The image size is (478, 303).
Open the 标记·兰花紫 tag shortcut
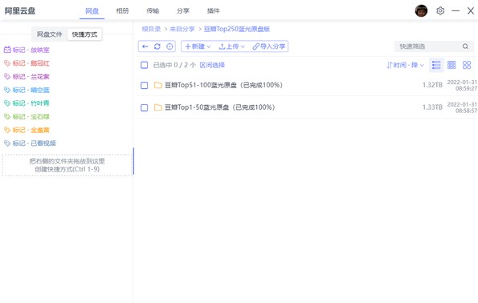point(27,77)
